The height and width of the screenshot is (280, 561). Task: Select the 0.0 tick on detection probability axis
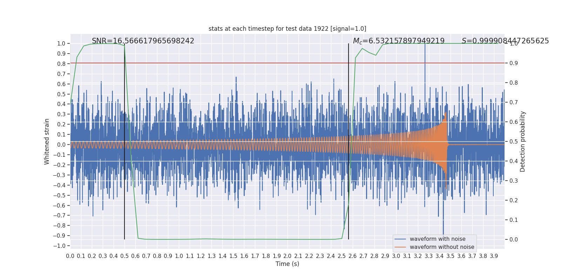(513, 240)
